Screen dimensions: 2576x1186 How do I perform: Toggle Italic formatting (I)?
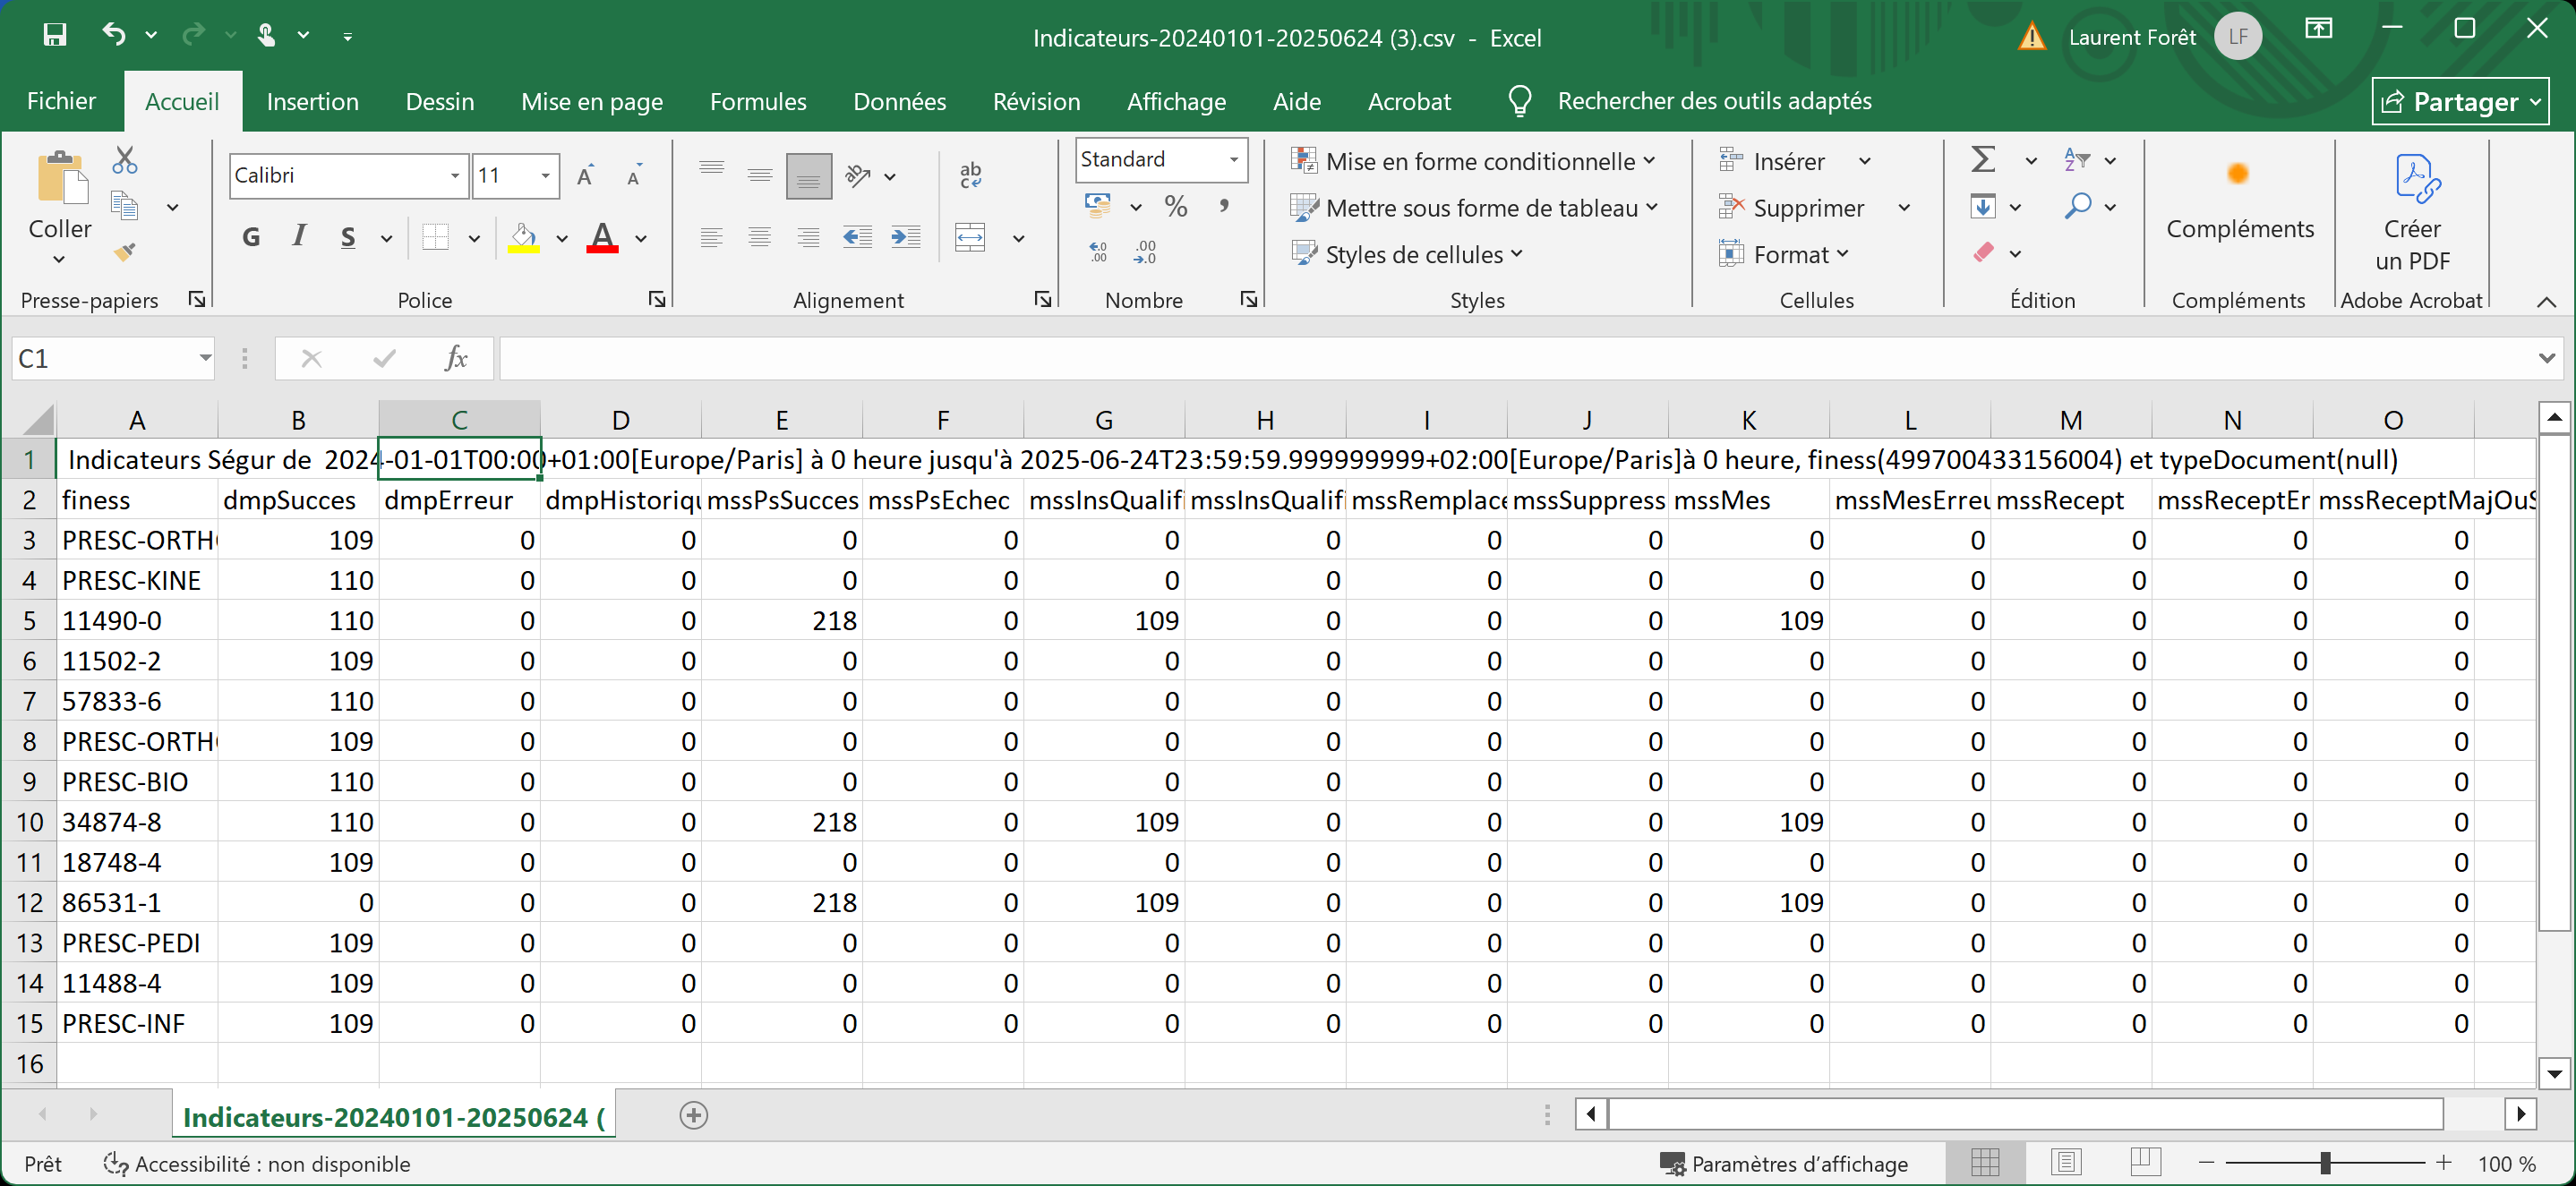pyautogui.click(x=299, y=237)
